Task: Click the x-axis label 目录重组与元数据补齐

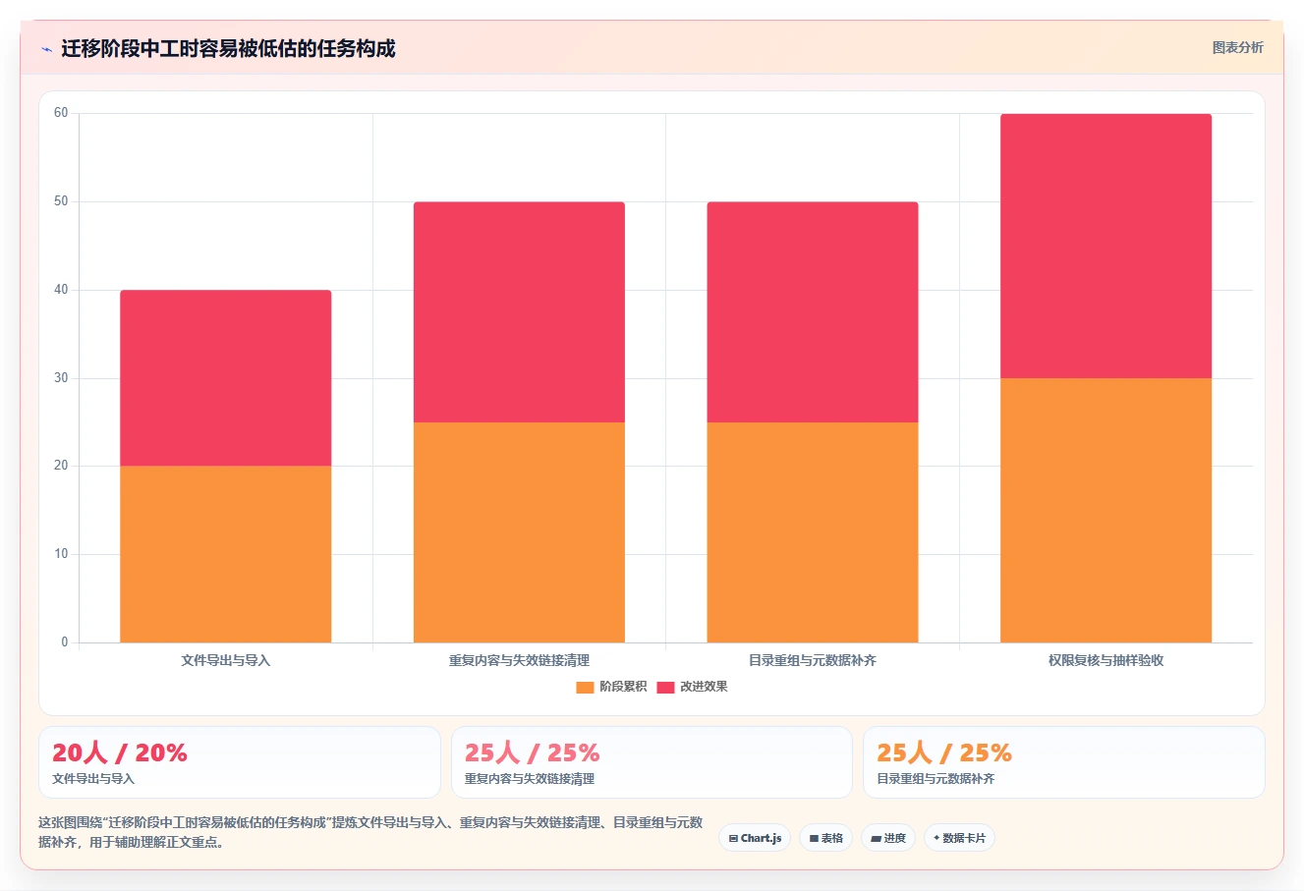Action: 813,660
